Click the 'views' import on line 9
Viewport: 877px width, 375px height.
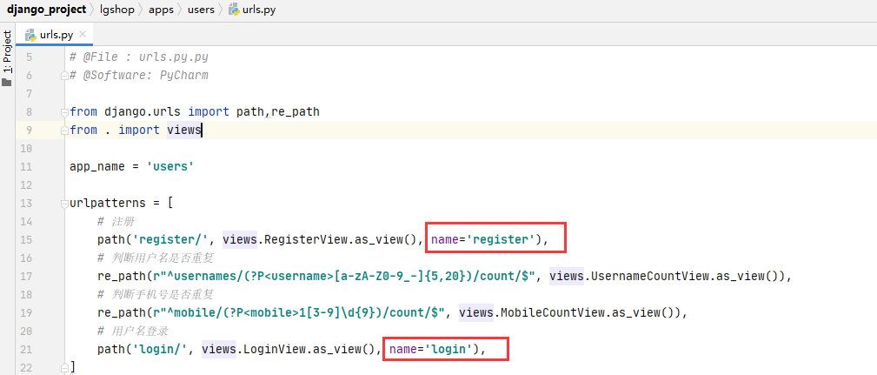[184, 131]
